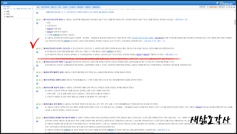Click the blue icon below 제22조 icons
Screen dimensions: 237x134
tap(37, 91)
